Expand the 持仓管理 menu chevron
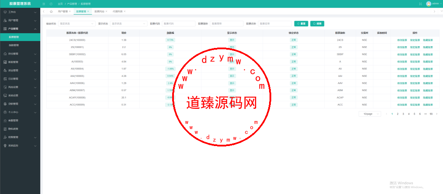The height and width of the screenshot is (194, 443). pos(35,54)
